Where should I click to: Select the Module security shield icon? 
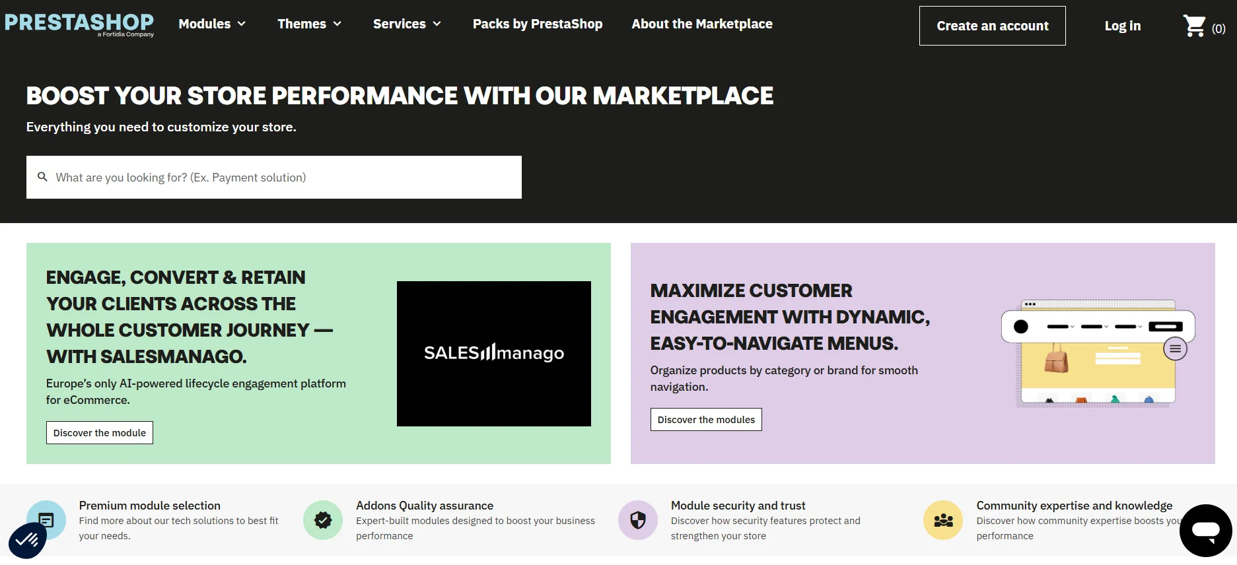click(637, 520)
